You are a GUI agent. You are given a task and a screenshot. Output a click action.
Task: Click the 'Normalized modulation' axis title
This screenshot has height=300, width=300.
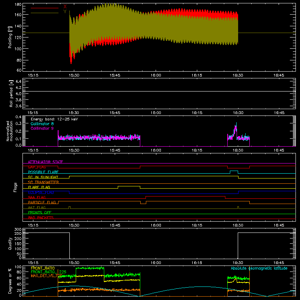point(10,131)
